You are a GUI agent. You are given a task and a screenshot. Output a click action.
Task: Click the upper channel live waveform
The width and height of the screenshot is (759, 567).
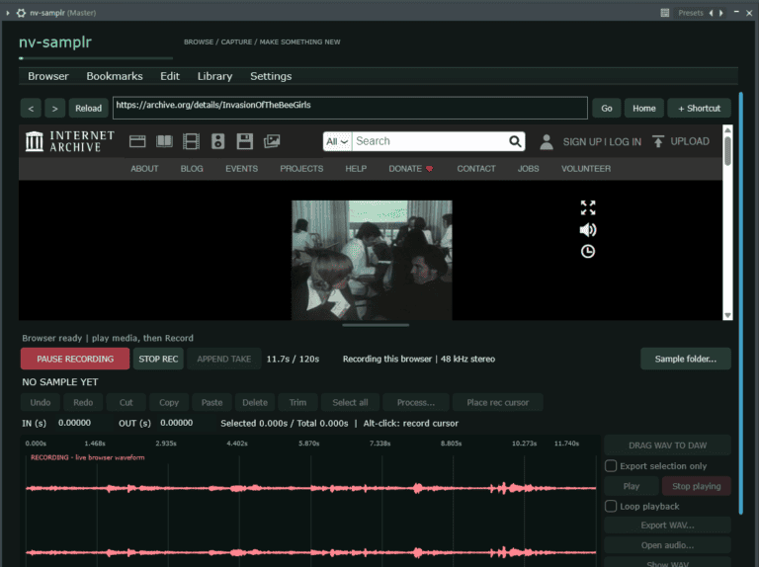[310, 488]
